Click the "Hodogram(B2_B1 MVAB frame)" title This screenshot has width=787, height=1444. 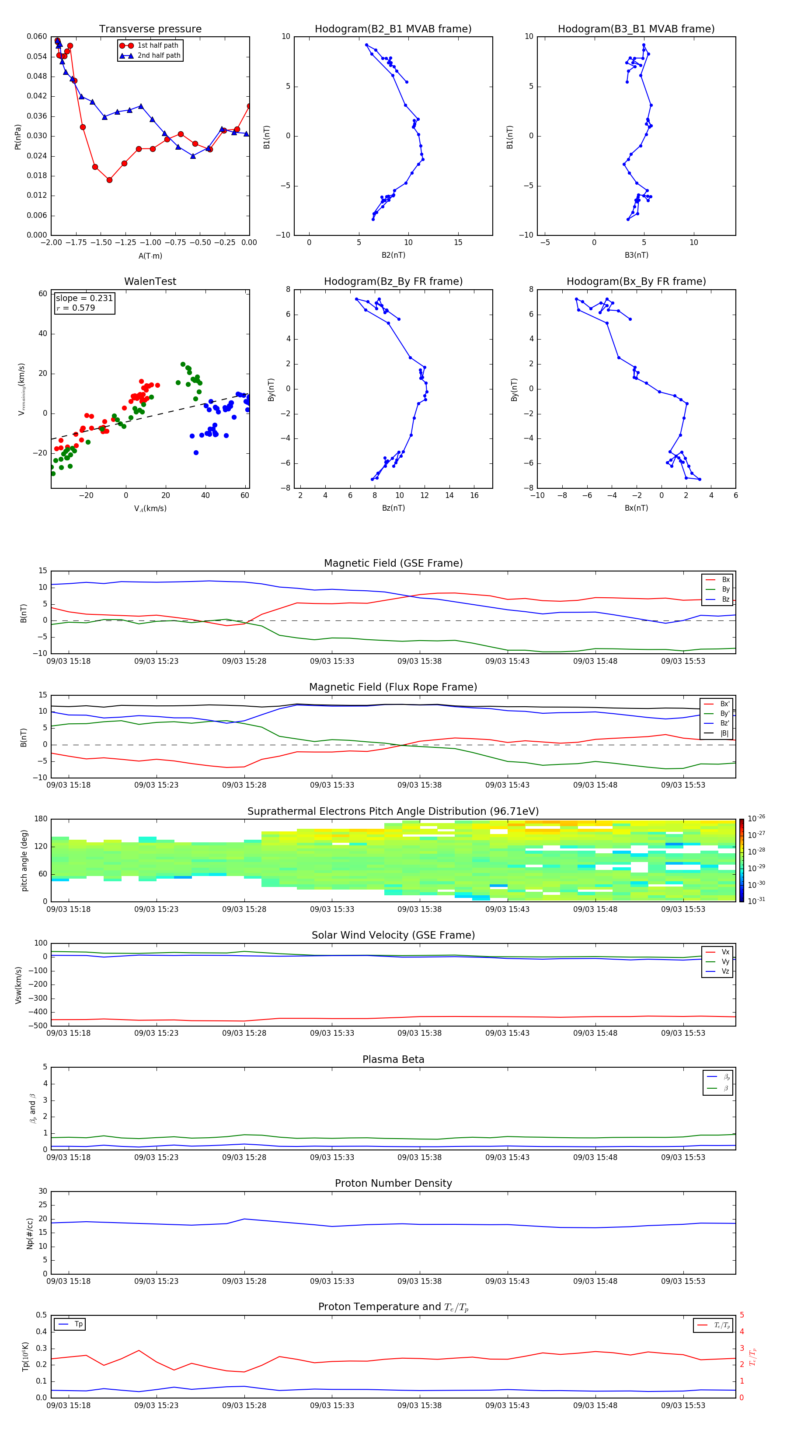click(393, 29)
